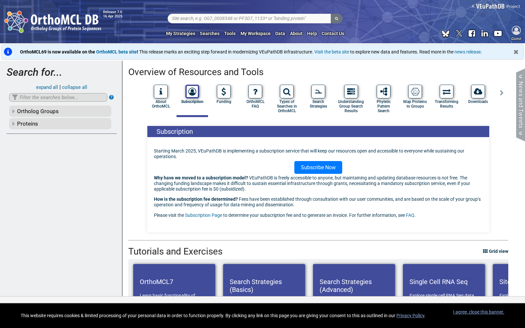
Task: Open the Tools menu
Action: tap(230, 33)
